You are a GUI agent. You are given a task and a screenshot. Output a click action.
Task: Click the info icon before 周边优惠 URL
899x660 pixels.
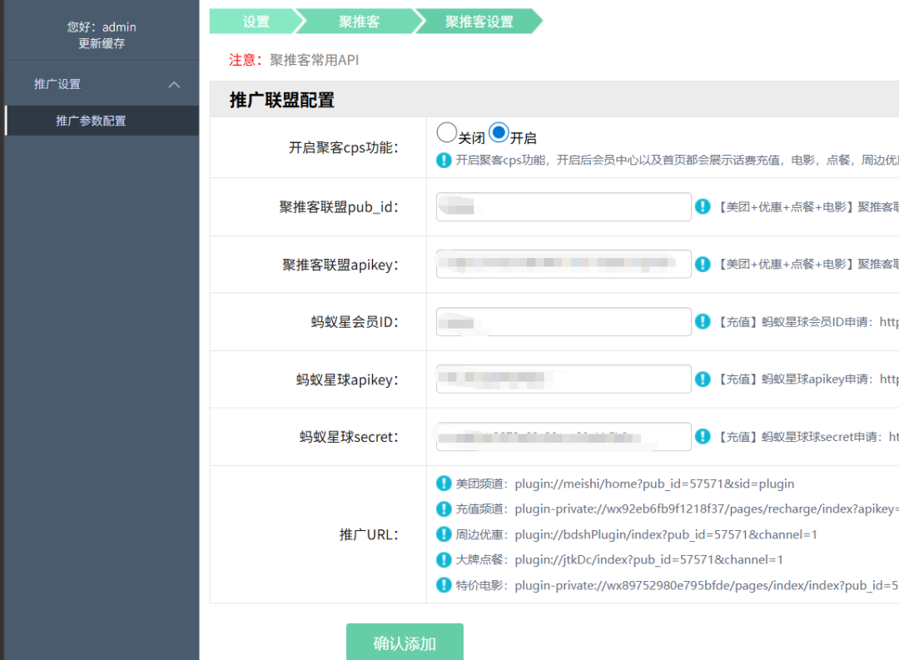(x=443, y=533)
